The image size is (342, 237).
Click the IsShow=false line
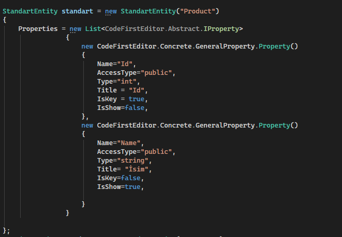pos(122,108)
